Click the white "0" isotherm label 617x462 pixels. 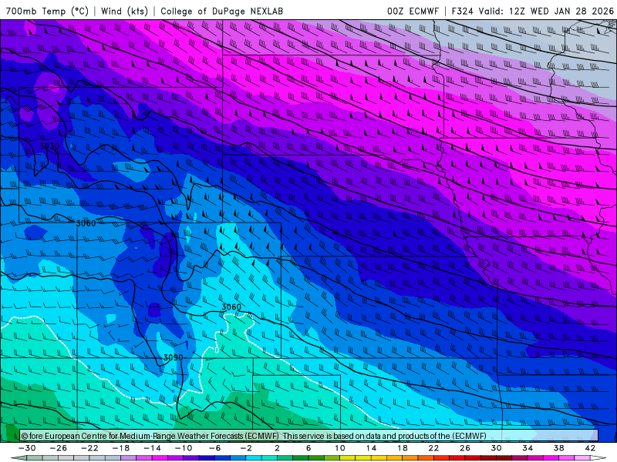(x=217, y=350)
